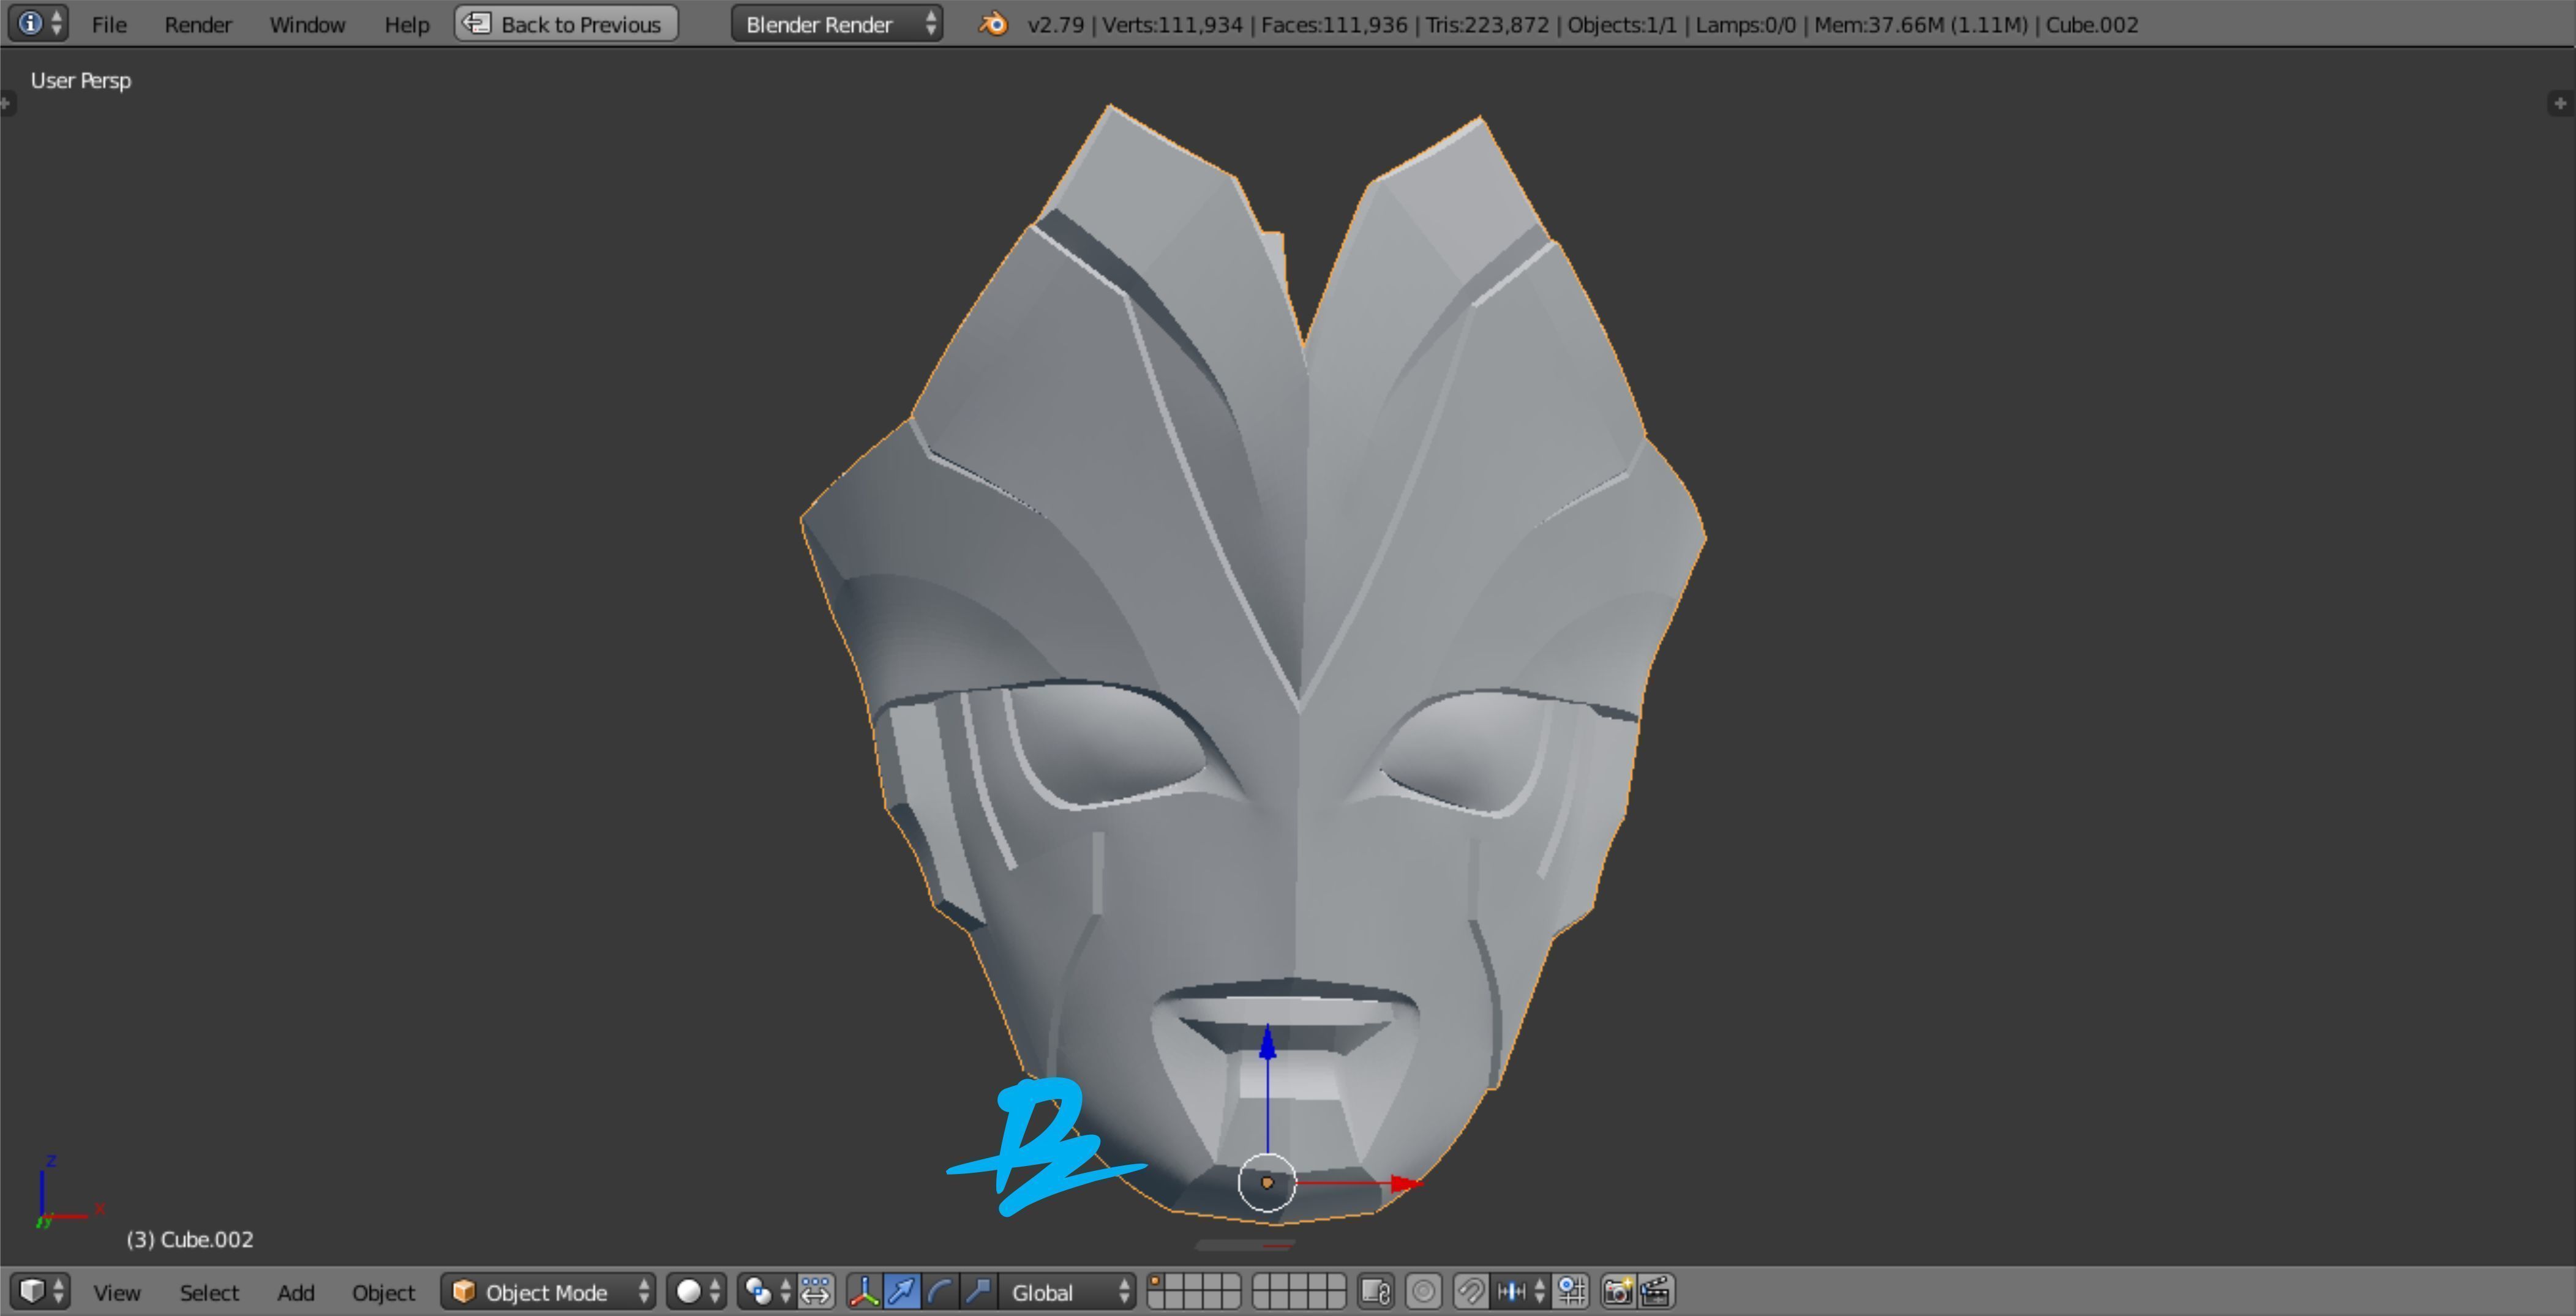Image resolution: width=2576 pixels, height=1316 pixels.
Task: Open the Render menu
Action: click(198, 24)
